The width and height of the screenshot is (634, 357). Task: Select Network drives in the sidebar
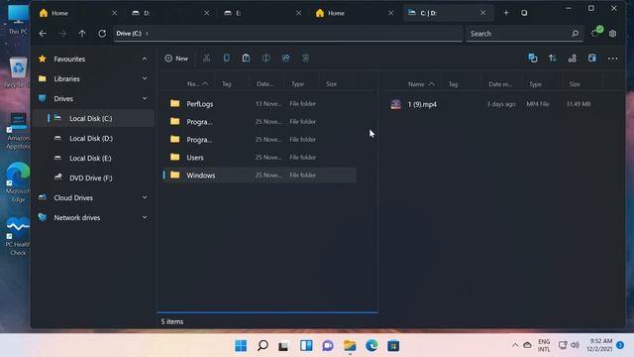click(93, 217)
